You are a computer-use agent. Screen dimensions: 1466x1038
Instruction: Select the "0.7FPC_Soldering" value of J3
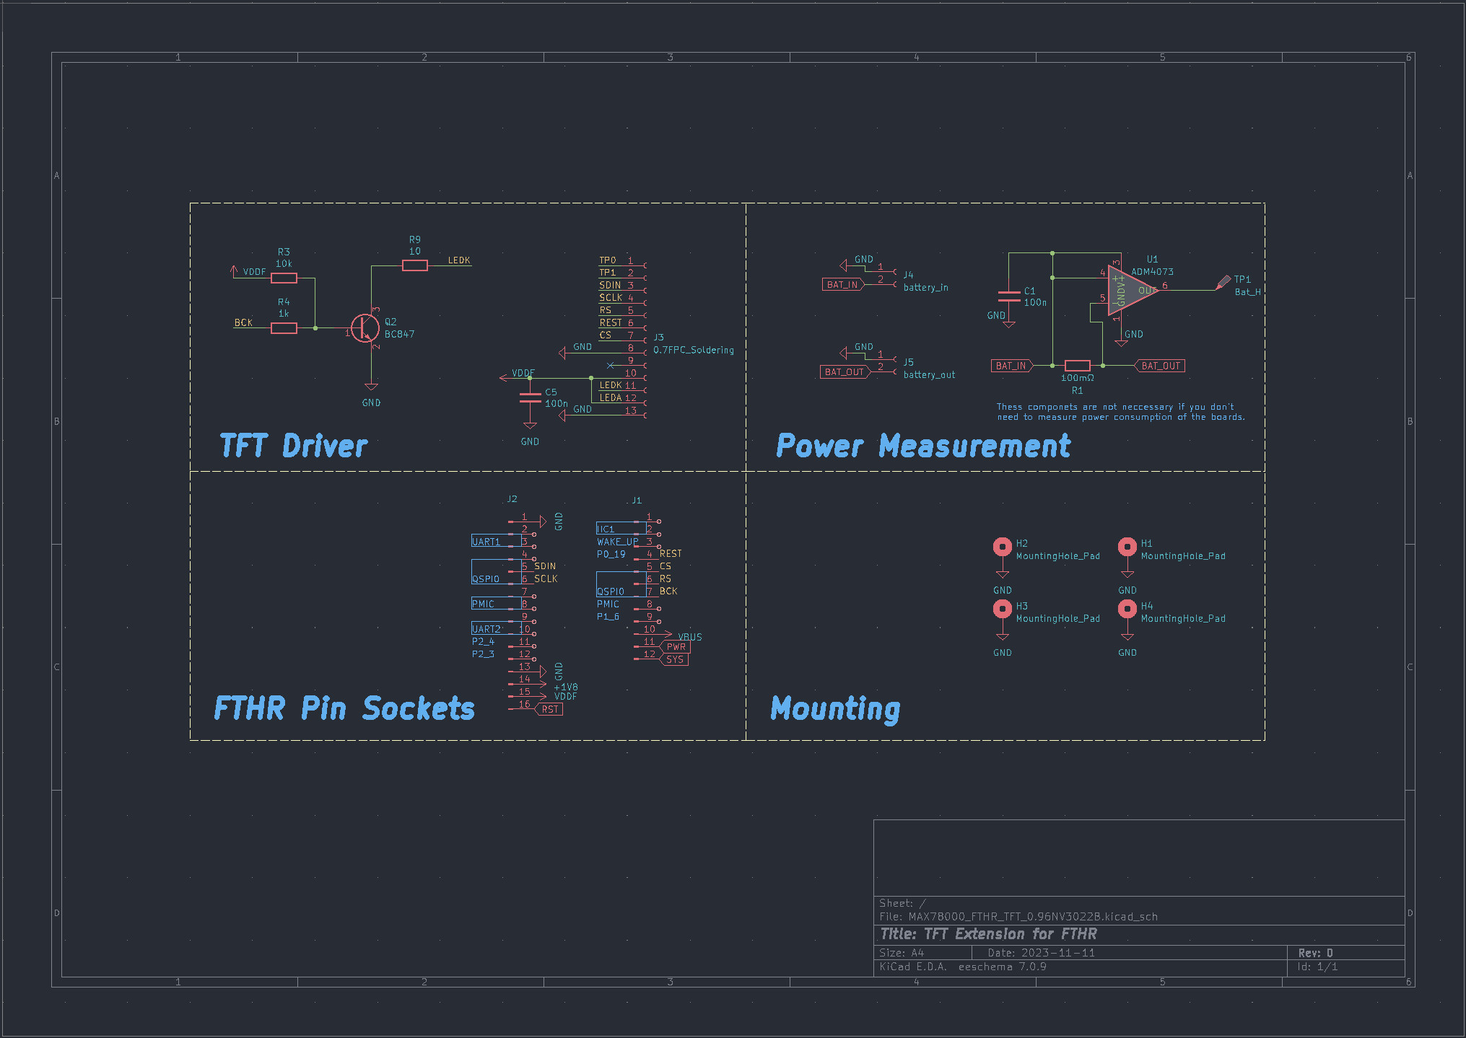pyautogui.click(x=694, y=350)
